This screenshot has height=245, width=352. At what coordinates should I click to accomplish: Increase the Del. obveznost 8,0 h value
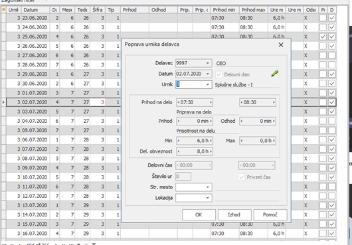211,151
